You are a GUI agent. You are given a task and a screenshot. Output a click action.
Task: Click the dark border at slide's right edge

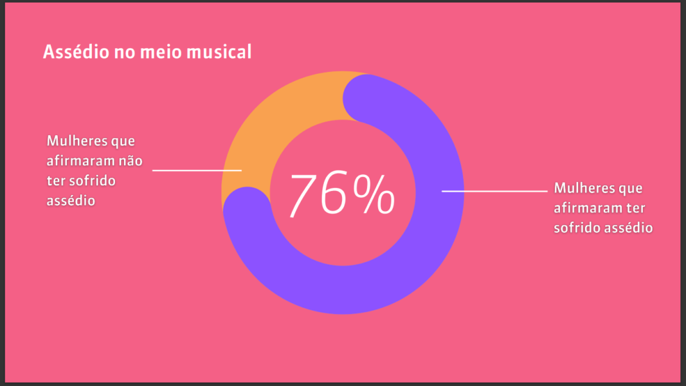click(683, 192)
